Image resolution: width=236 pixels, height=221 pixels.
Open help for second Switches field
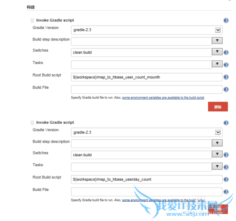pos(226,155)
